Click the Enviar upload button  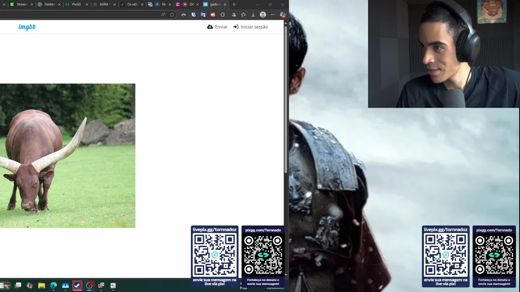click(x=217, y=27)
